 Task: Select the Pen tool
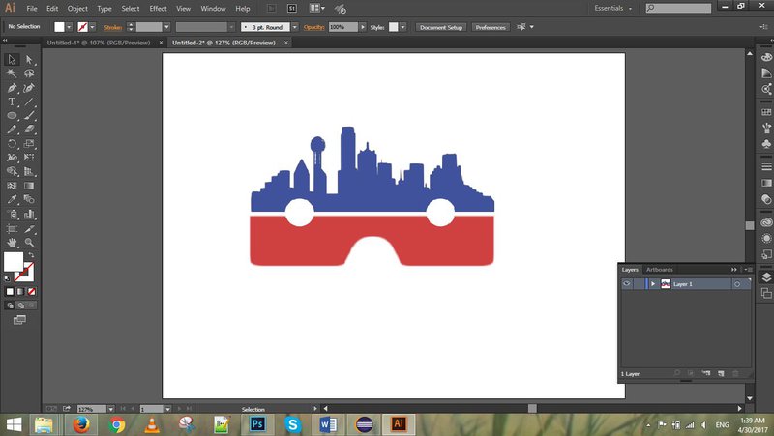(13, 87)
